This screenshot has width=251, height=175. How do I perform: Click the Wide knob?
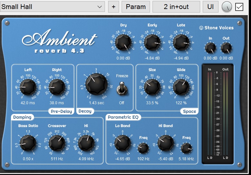tap(181, 87)
